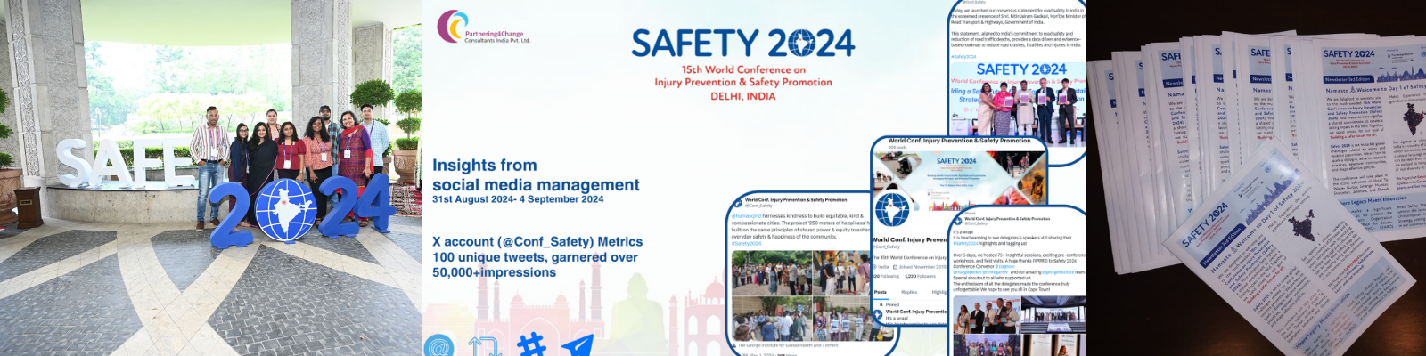1426x356 pixels.
Task: Click the paper plane send icon
Action: pos(577,345)
